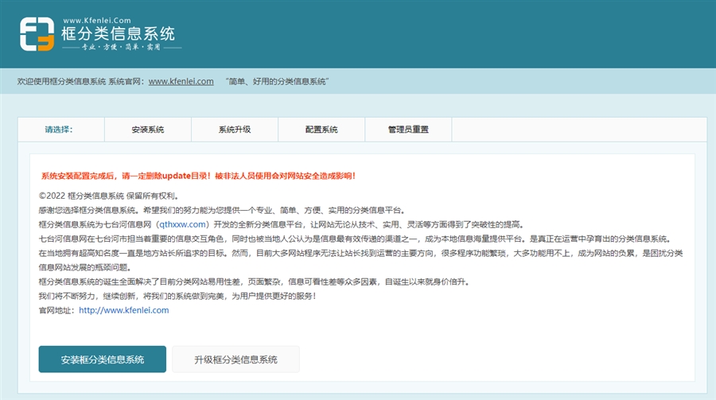Click the ©2022 copyright line
This screenshot has height=400, width=716.
tap(108, 196)
